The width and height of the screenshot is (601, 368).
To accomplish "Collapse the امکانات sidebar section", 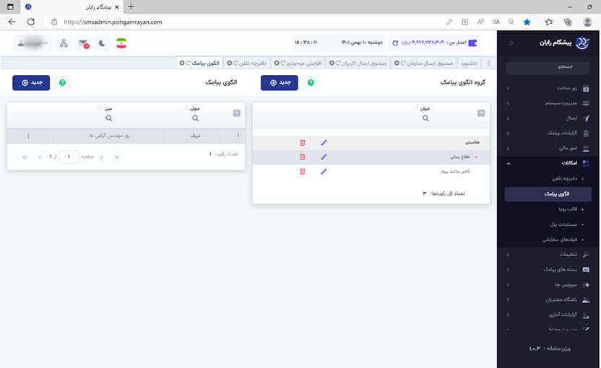I will click(x=548, y=163).
